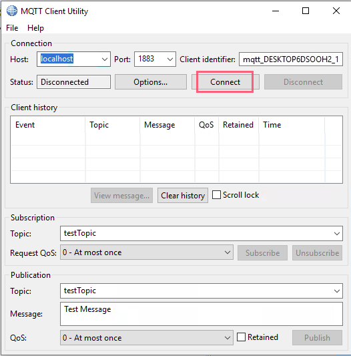Click the View message... button

point(122,196)
